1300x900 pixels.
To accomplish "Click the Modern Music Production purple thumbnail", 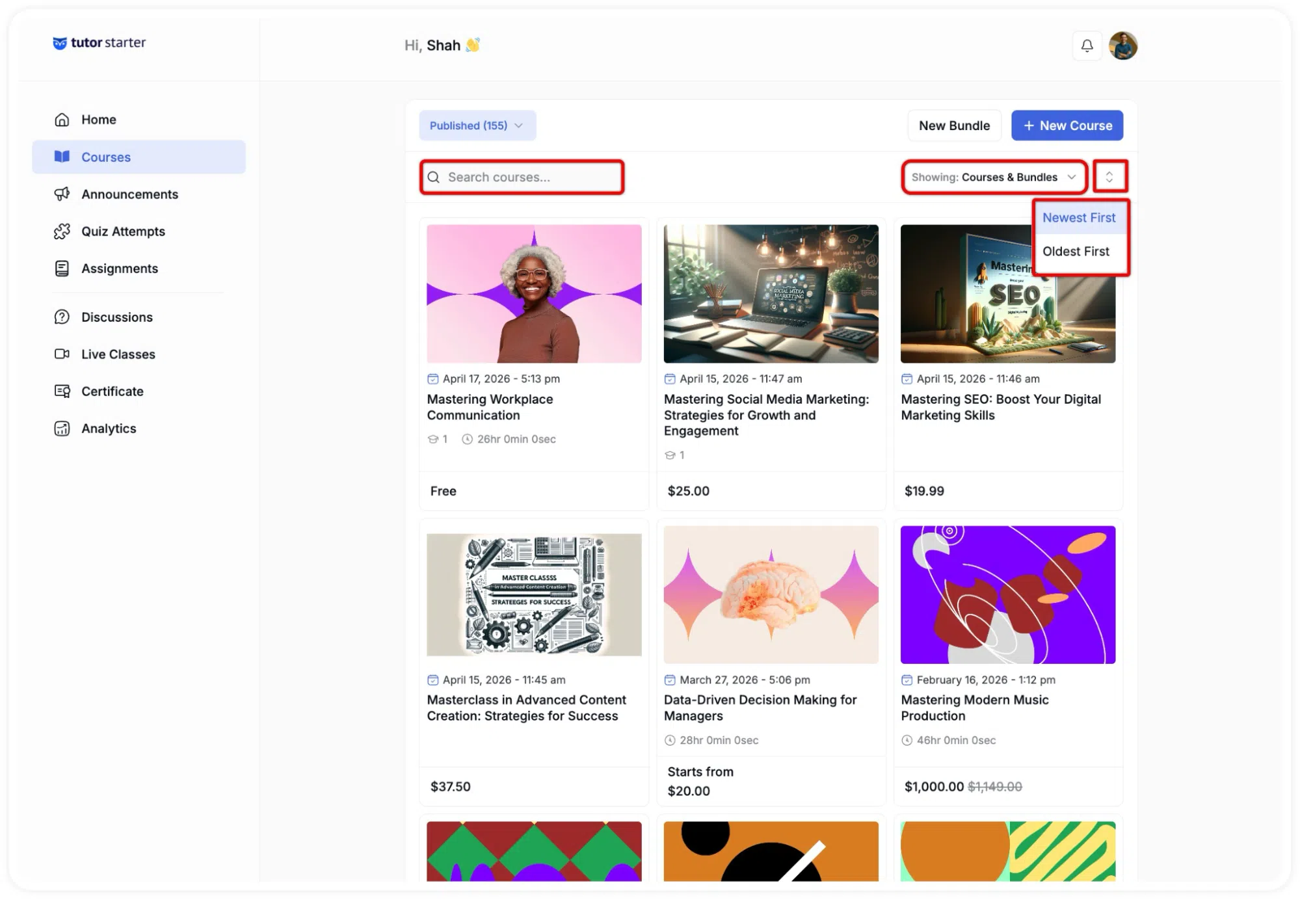I will point(1008,595).
